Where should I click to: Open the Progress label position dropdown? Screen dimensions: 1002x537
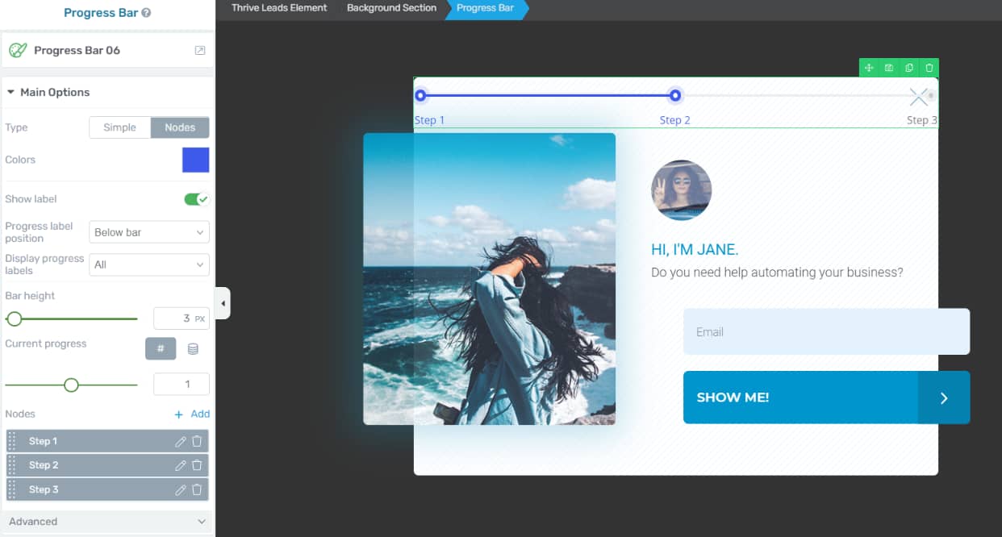click(x=149, y=232)
